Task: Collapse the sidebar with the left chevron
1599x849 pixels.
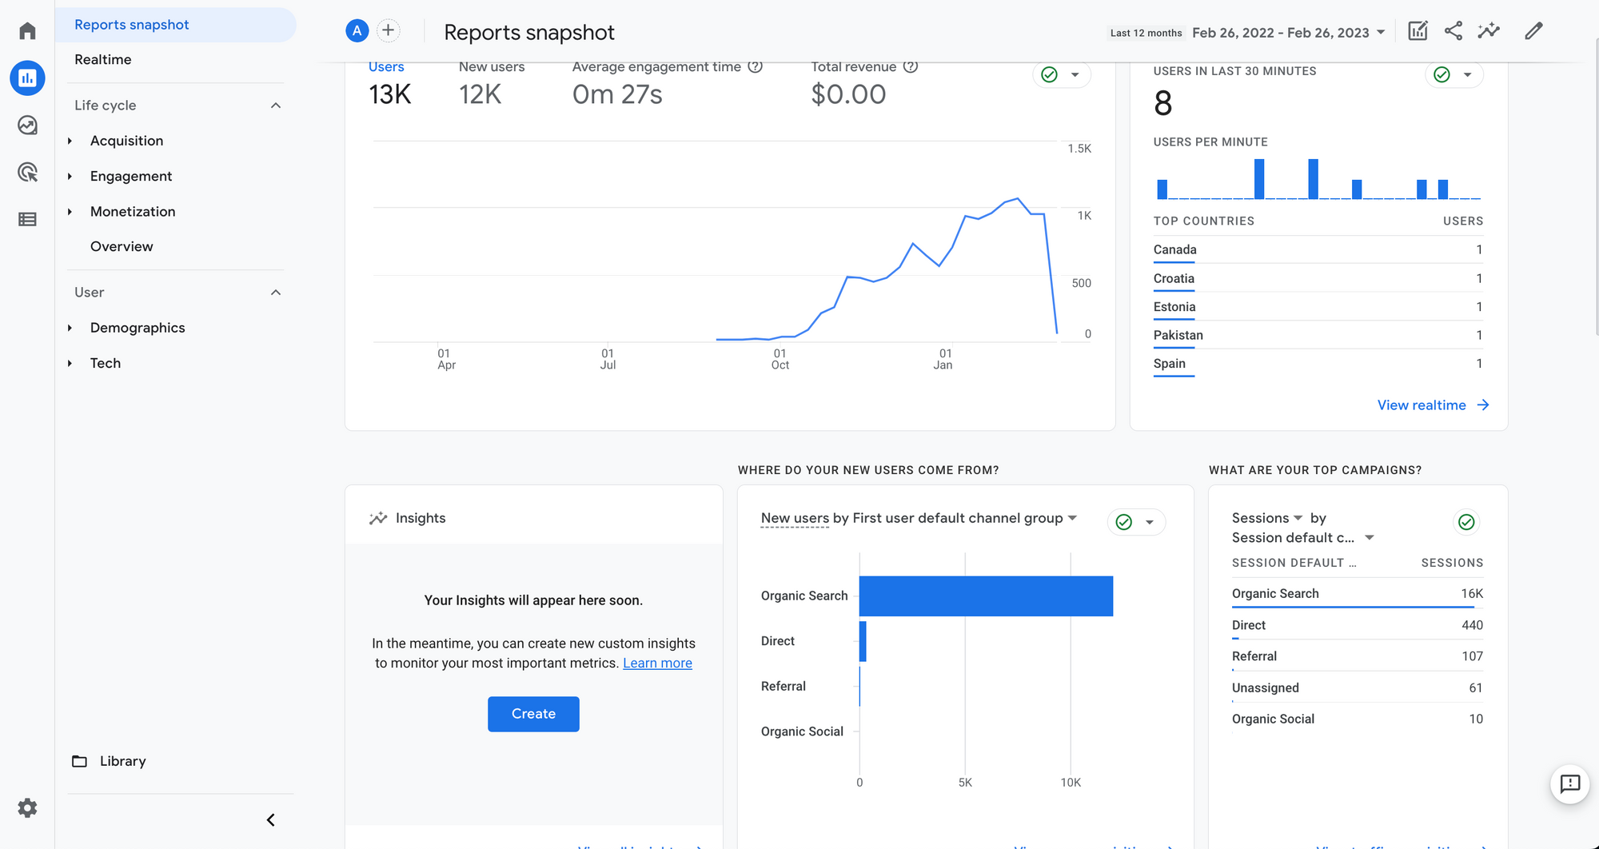Action: click(x=271, y=819)
